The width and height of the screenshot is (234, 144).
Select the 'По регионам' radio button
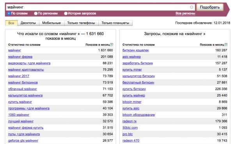tap(35, 13)
